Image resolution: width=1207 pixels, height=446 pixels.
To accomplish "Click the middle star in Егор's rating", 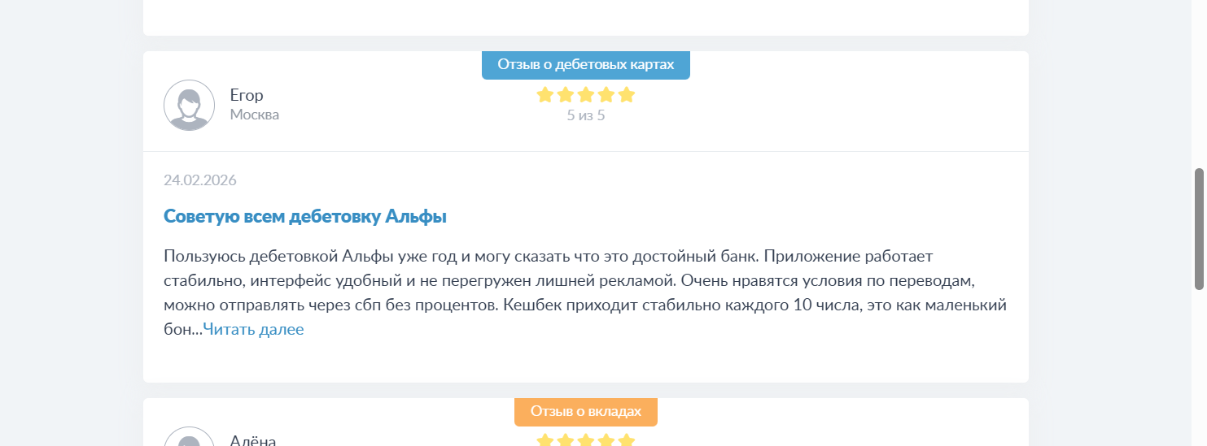I will point(586,95).
